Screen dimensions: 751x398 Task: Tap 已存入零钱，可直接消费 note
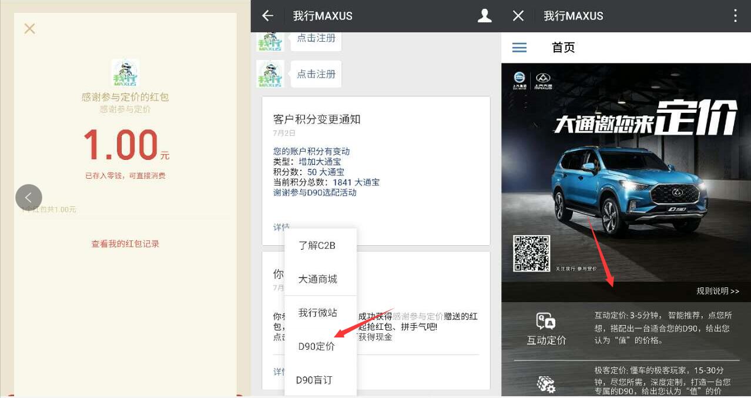coord(125,176)
